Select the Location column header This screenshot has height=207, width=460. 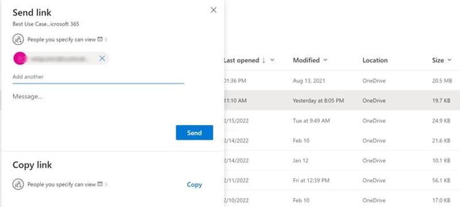(x=375, y=60)
